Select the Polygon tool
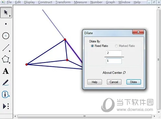This screenshot has height=119, width=161. pos(6,59)
